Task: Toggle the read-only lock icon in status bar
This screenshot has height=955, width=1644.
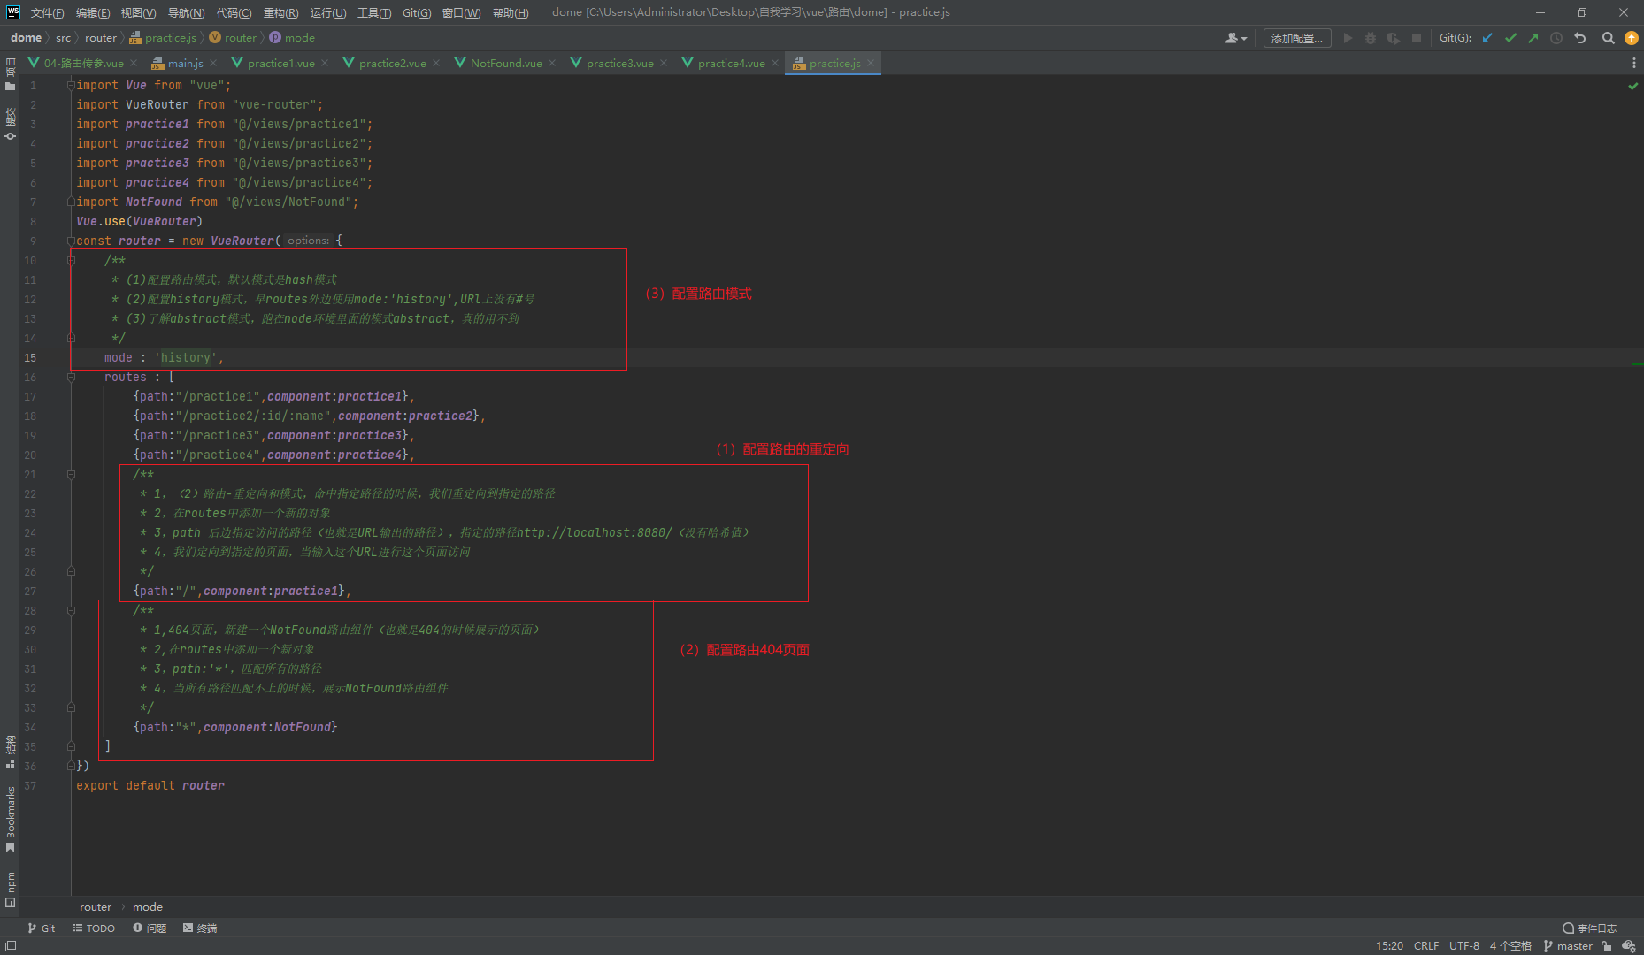Action: click(1607, 946)
